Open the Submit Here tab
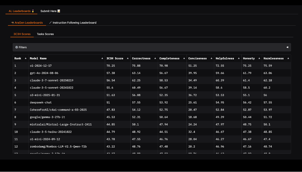The width and height of the screenshot is (302, 172). (50, 11)
